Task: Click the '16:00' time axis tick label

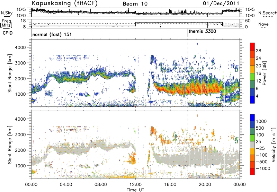Action: [170, 185]
